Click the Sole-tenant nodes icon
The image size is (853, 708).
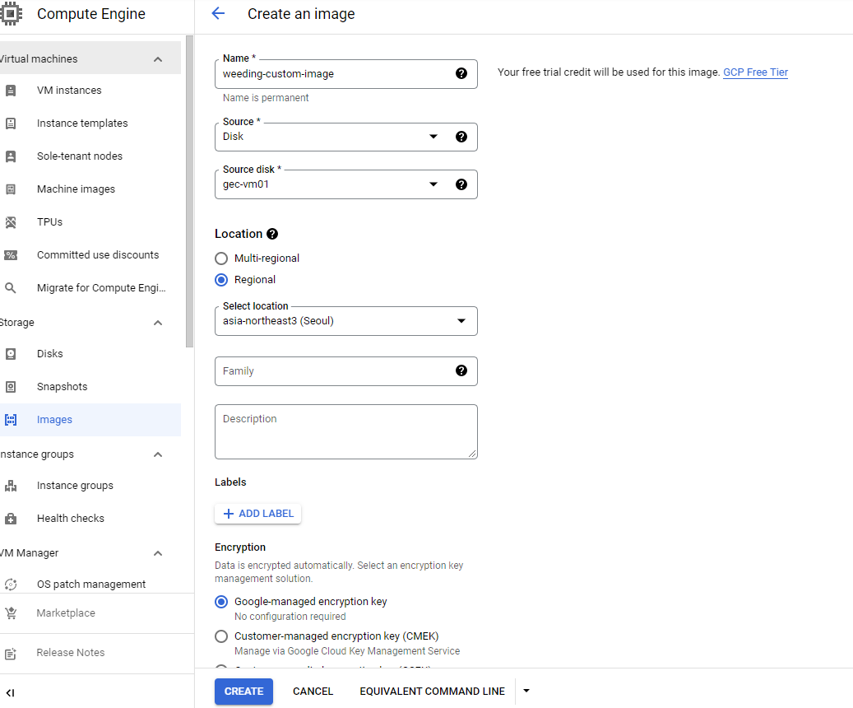(x=11, y=156)
